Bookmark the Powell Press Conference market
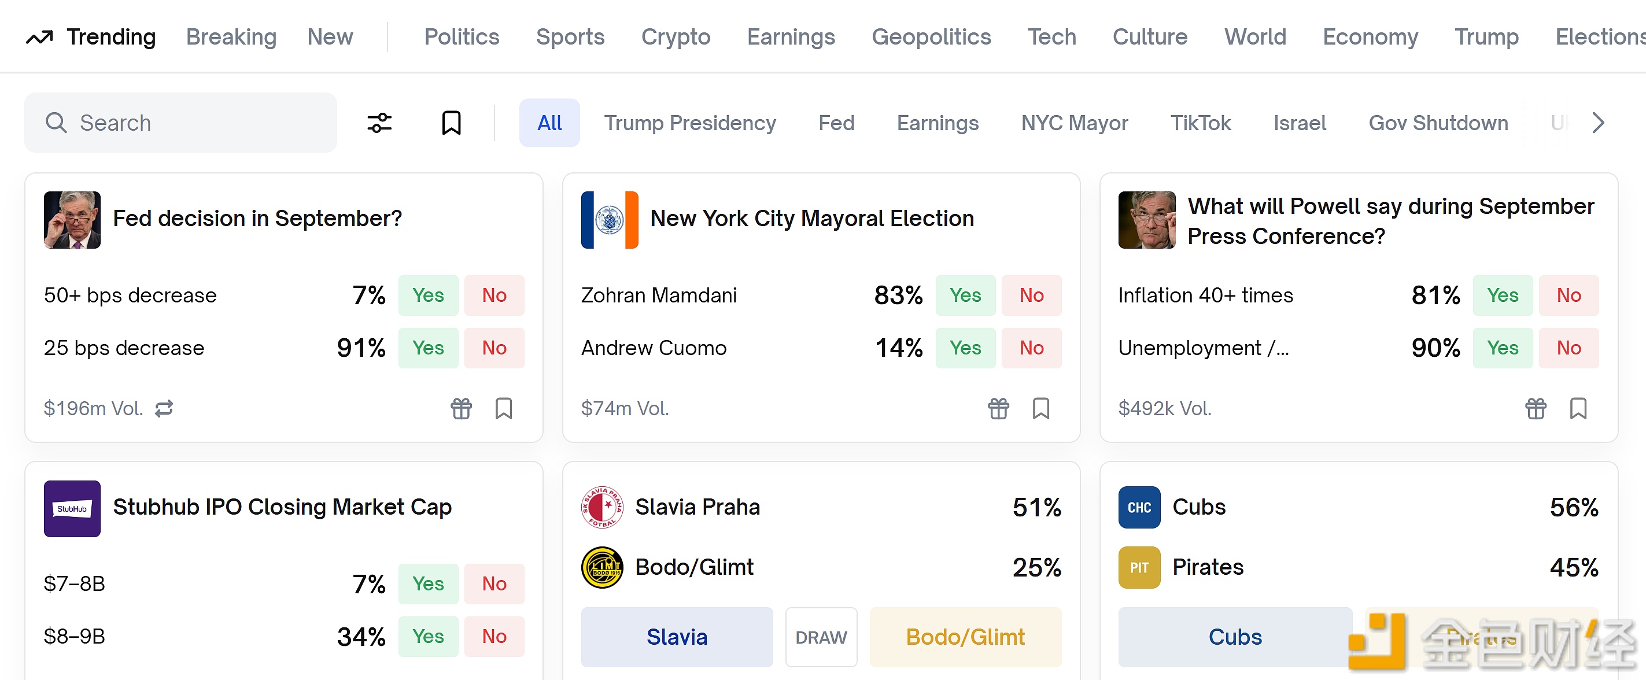This screenshot has width=1646, height=680. tap(1578, 408)
